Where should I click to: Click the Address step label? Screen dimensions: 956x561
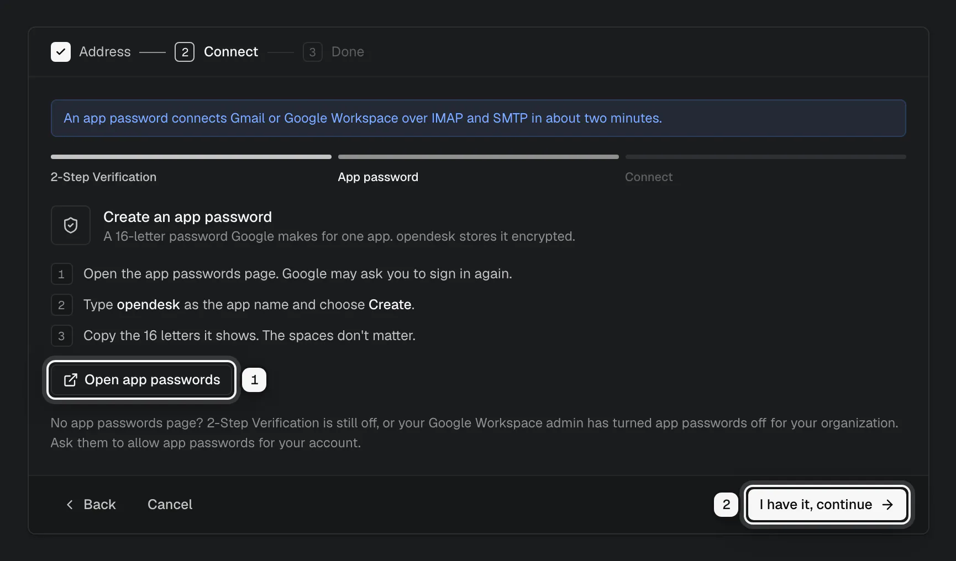[105, 52]
